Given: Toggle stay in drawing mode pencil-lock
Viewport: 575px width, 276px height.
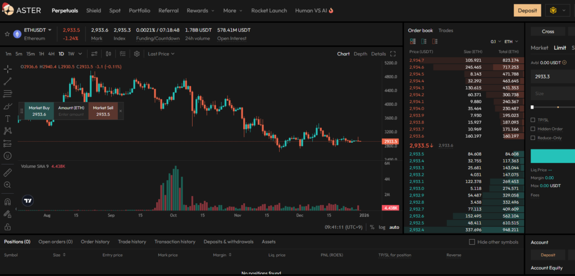Looking at the screenshot, I should [x=7, y=214].
